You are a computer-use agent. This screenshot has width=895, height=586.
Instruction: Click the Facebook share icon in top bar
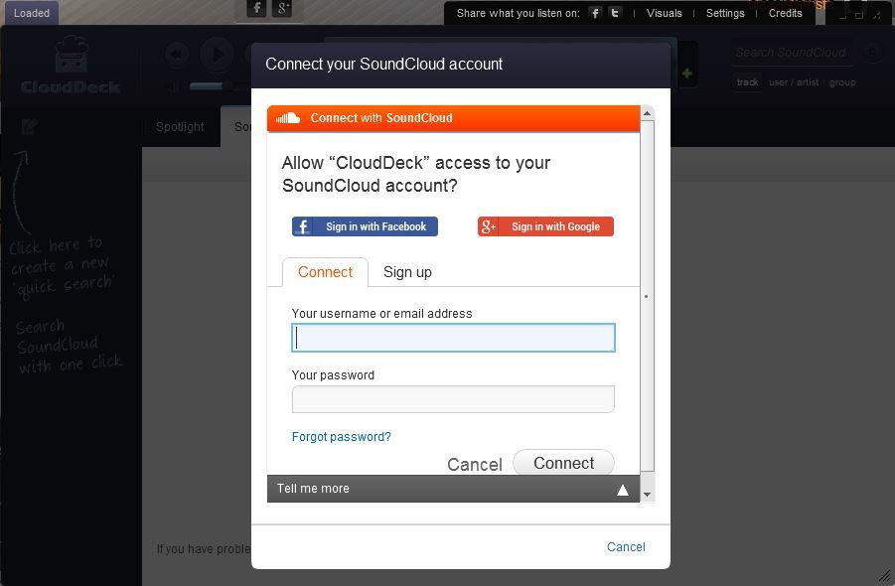[x=595, y=13]
